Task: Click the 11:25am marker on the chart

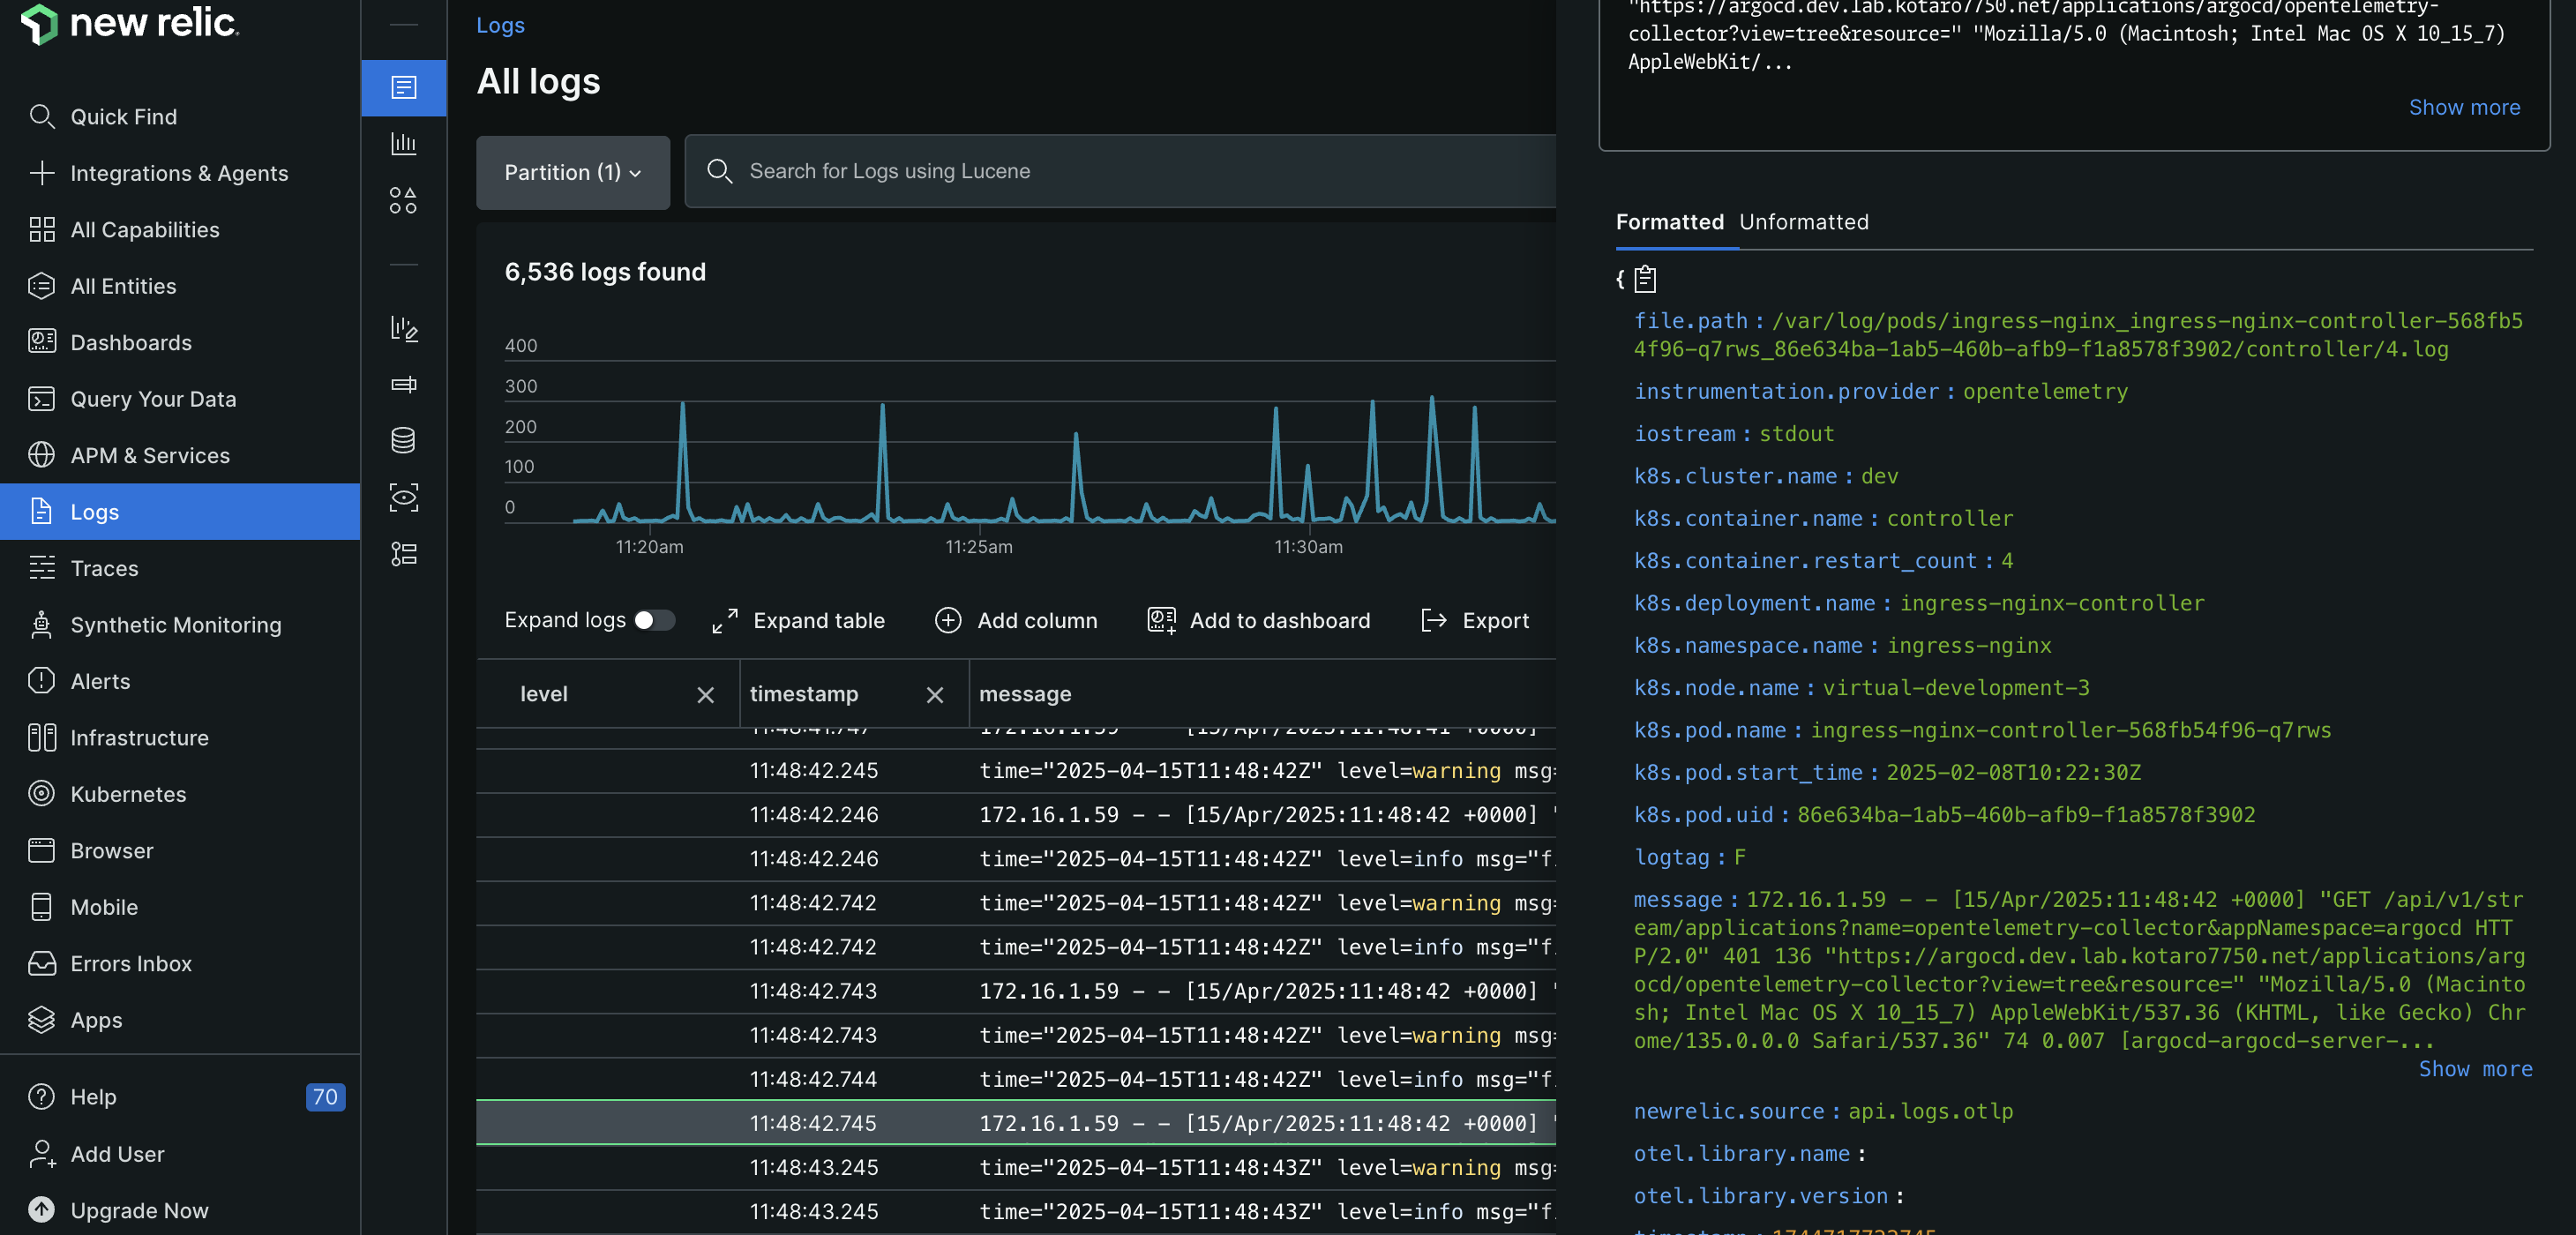Action: tap(979, 547)
